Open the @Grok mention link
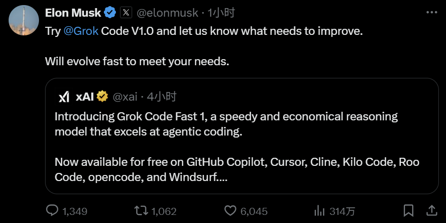The width and height of the screenshot is (446, 223). 81,31
